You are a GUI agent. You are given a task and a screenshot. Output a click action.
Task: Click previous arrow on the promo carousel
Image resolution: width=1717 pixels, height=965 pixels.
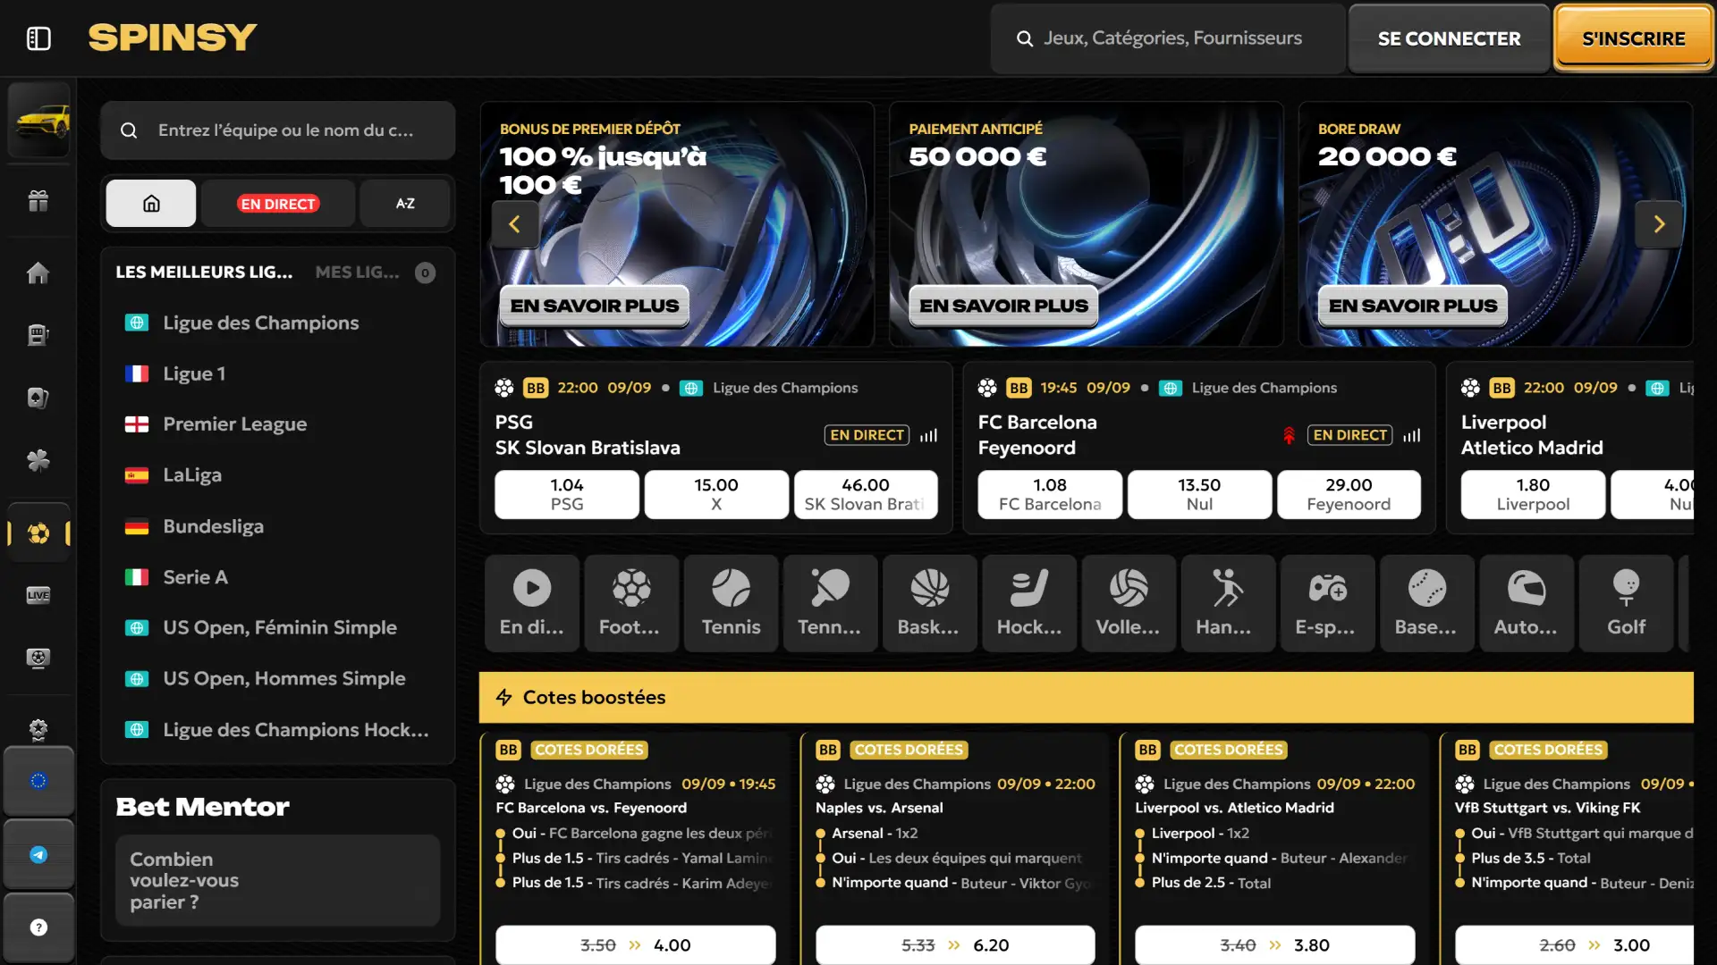(x=515, y=224)
